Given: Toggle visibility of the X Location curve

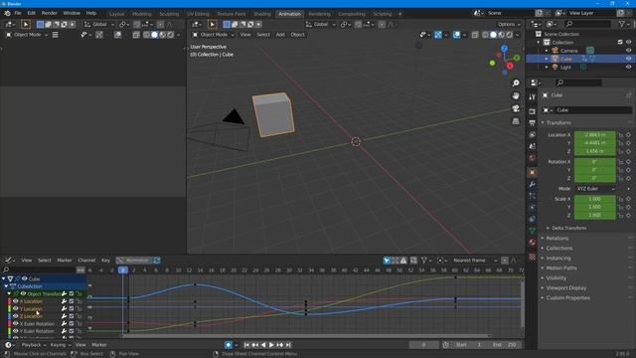Looking at the screenshot, I should [16, 301].
